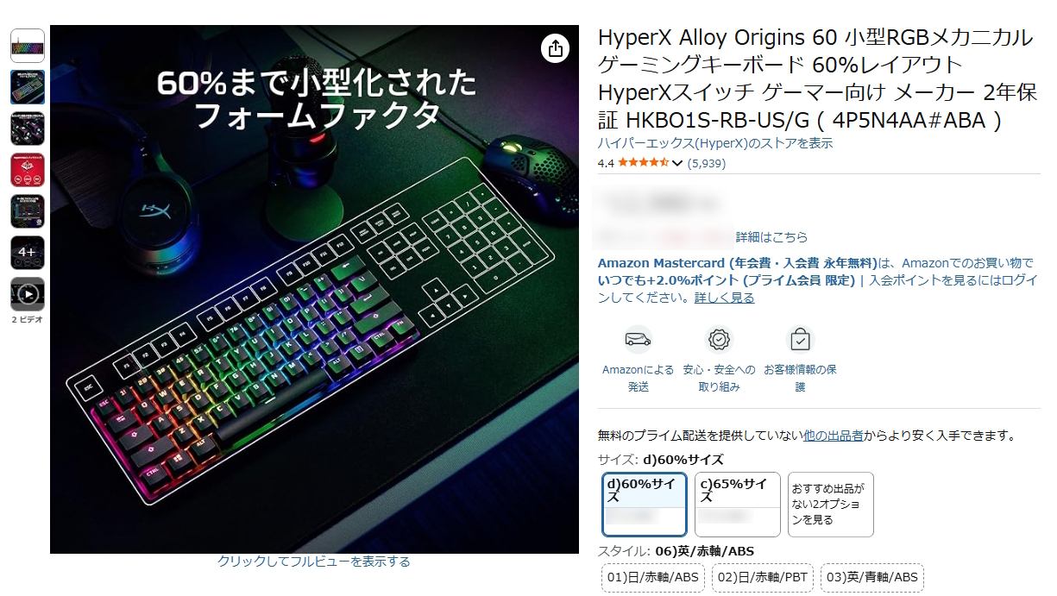Click the 詳細はこちら link
Screen dimensions: 1057x596
(771, 236)
